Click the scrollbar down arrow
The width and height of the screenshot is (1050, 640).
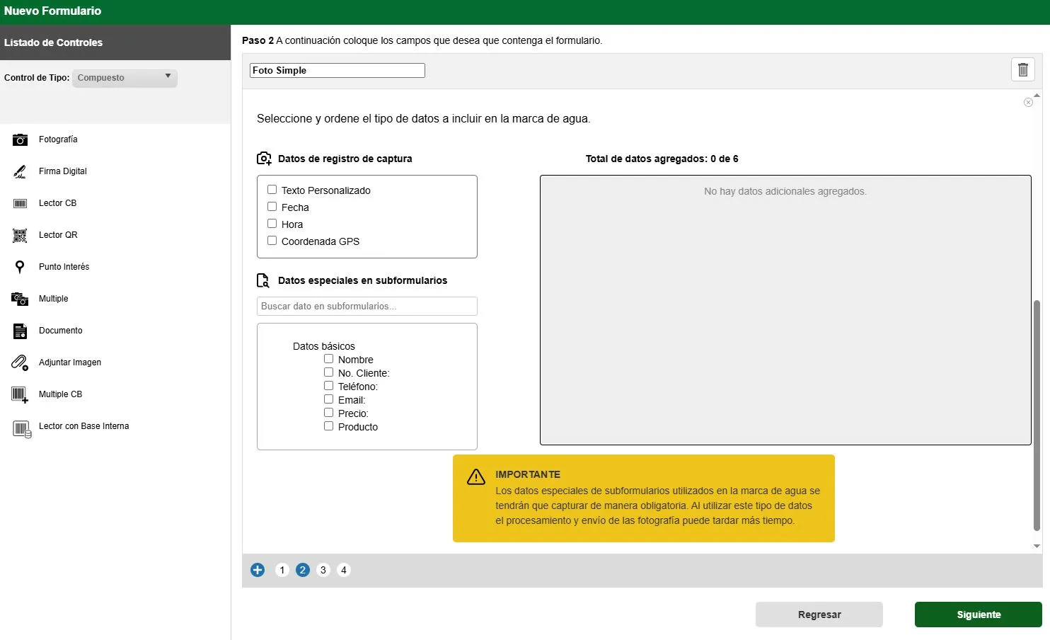1037,546
